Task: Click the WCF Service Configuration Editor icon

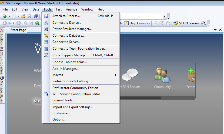Action: point(46,94)
